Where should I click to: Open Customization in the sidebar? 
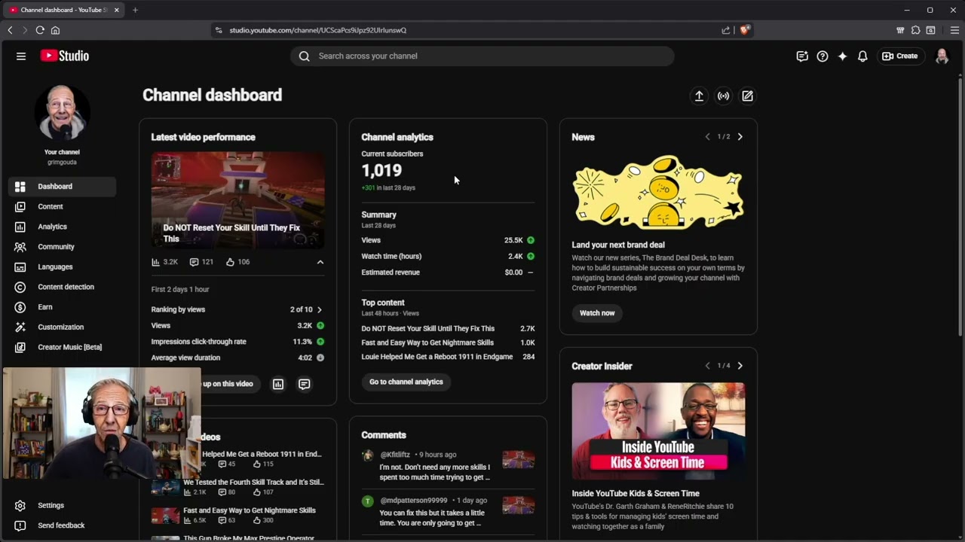click(62, 327)
